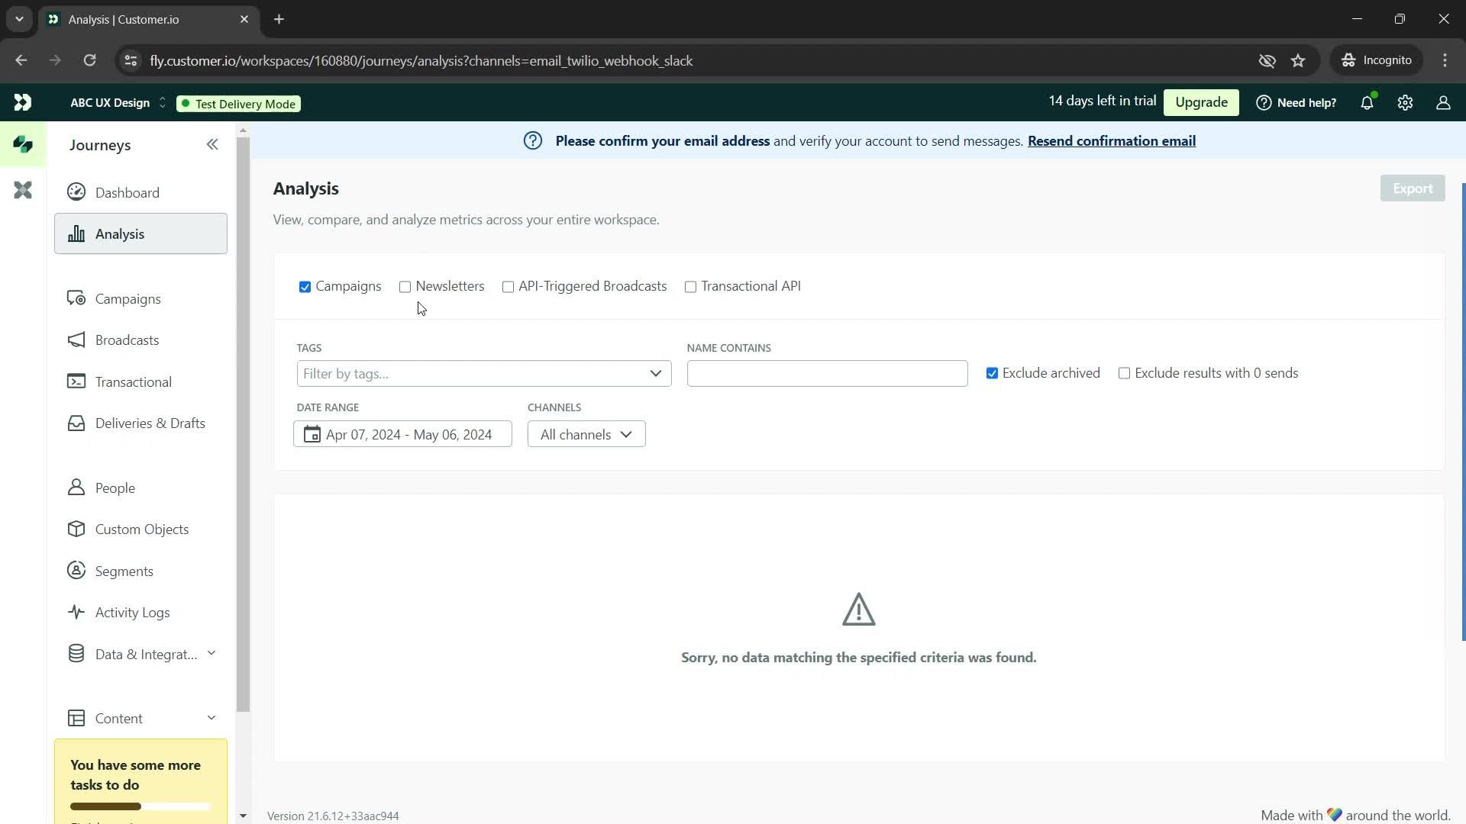Enable the Newsletters checkbox

pos(405,287)
